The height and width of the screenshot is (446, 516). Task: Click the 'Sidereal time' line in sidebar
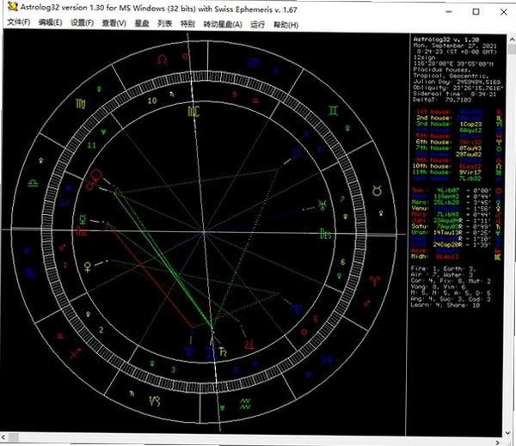454,94
